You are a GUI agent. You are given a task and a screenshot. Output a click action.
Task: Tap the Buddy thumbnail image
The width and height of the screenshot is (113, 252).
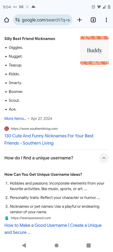coord(94,50)
